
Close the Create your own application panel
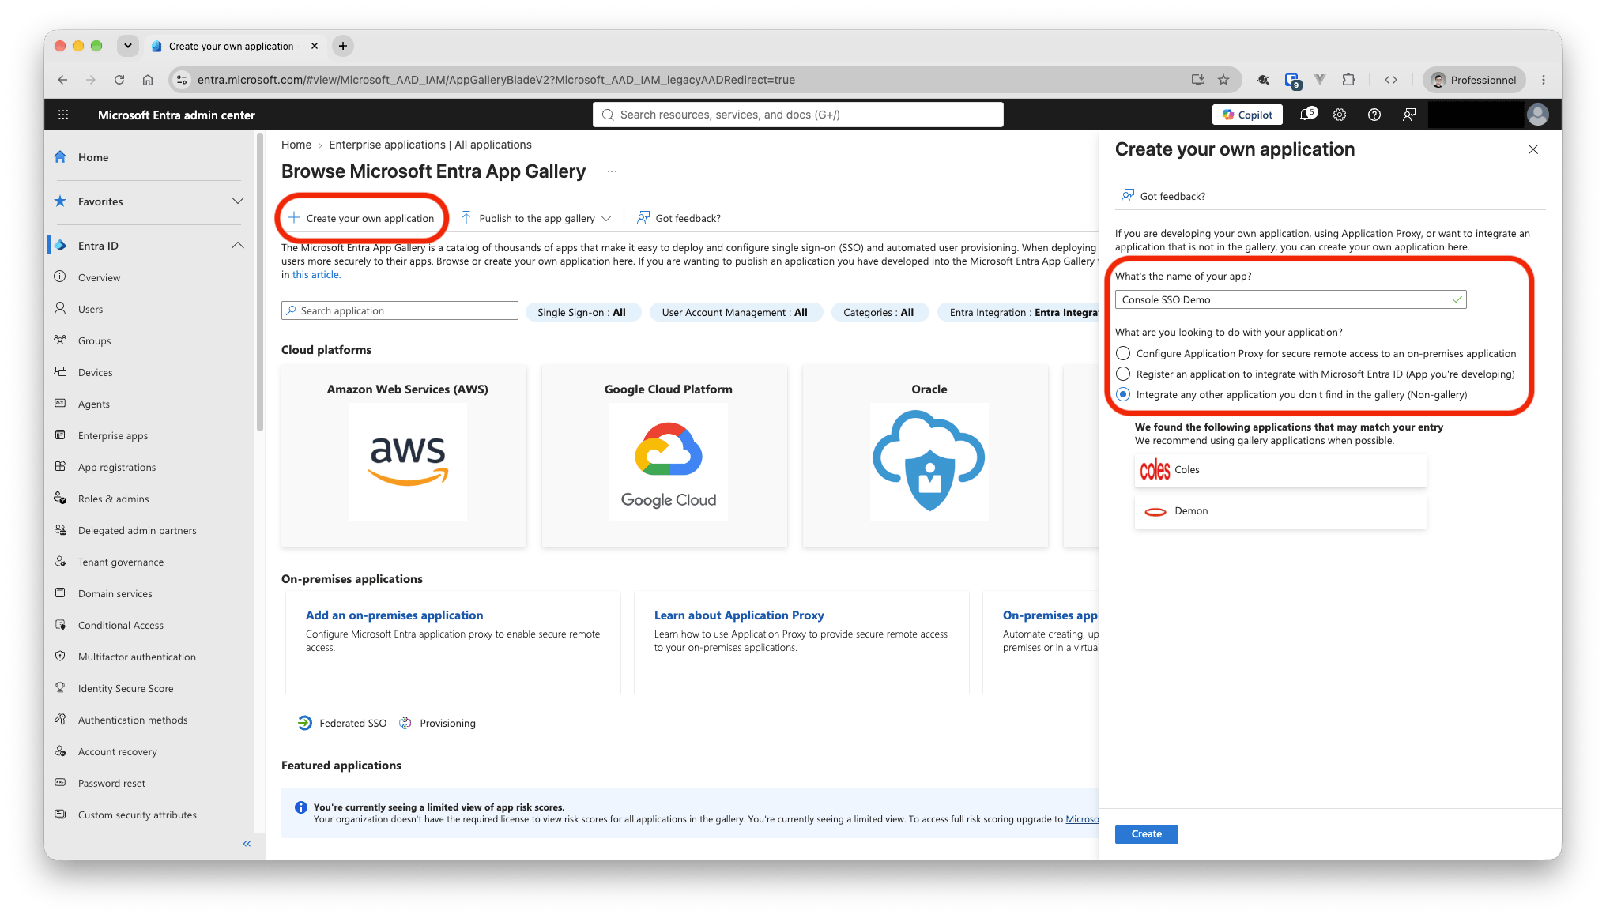(x=1533, y=149)
